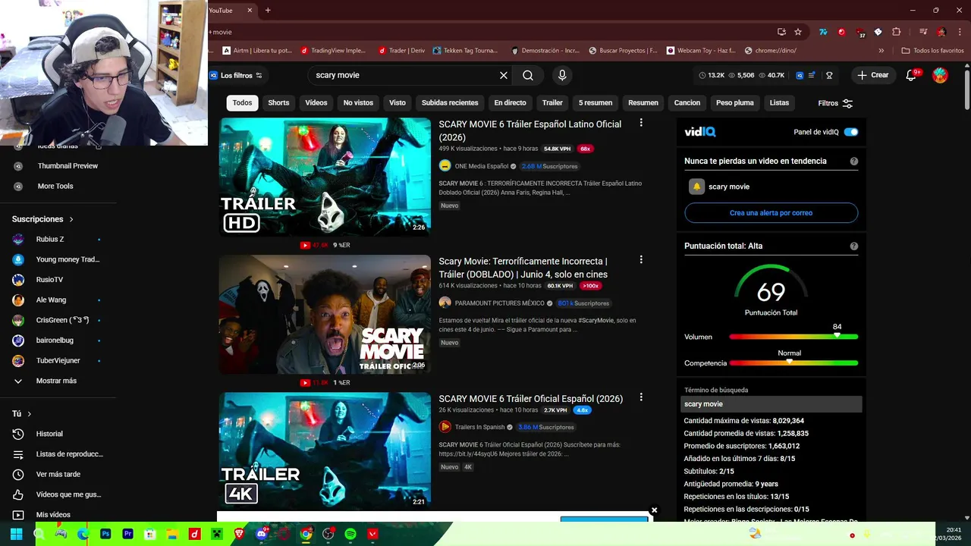Open Chrome media control icon

point(923,32)
